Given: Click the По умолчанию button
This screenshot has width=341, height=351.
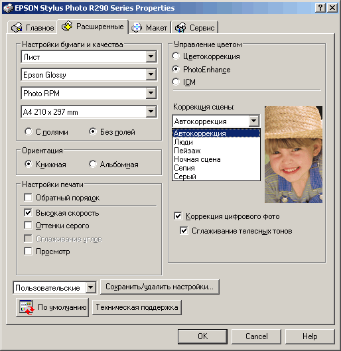Looking at the screenshot, I should click(52, 307).
